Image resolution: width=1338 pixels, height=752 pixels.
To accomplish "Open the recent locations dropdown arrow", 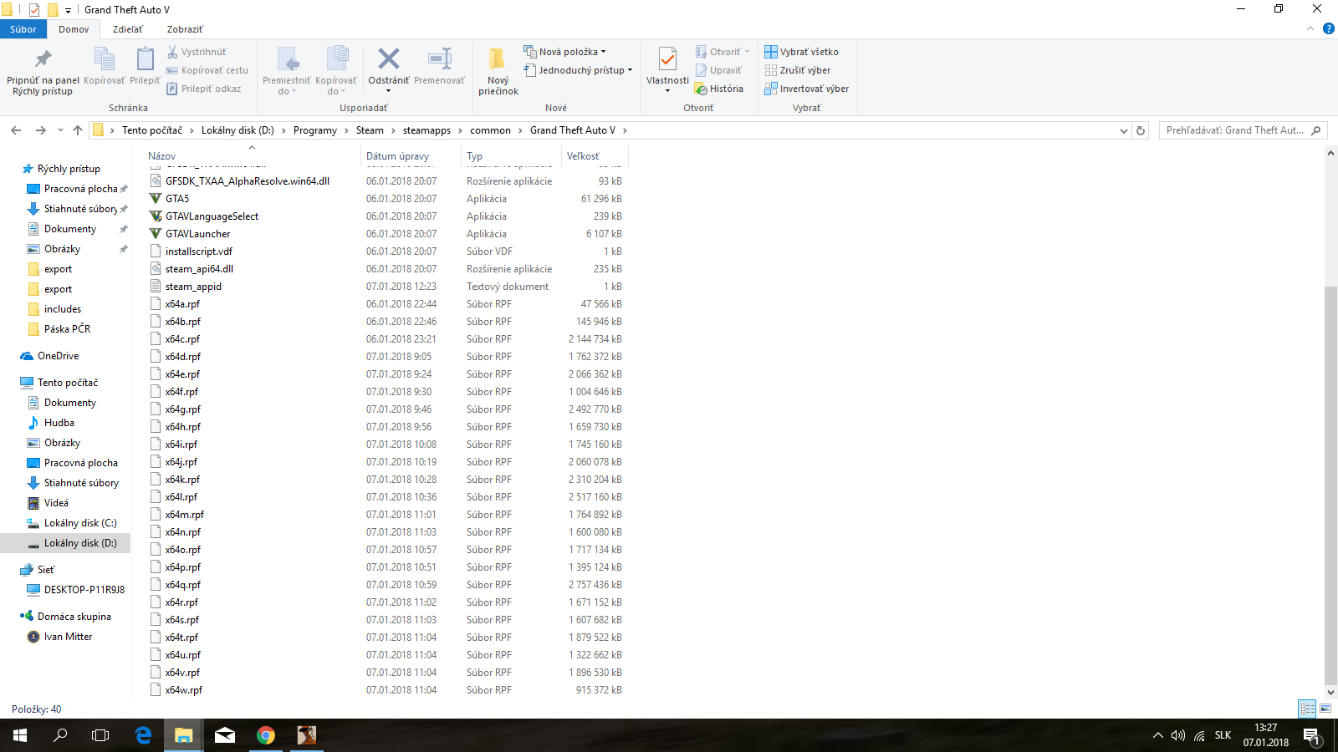I will (60, 130).
